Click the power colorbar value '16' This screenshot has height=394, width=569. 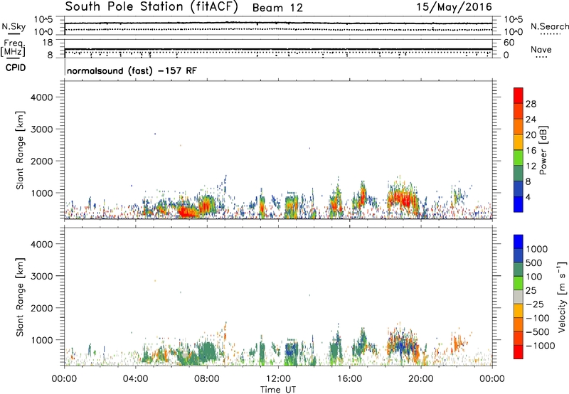tap(531, 150)
